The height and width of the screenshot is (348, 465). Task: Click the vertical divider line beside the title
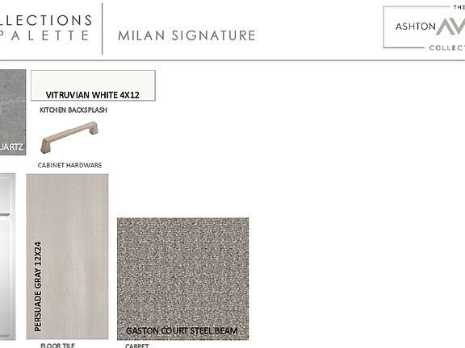click(x=103, y=29)
